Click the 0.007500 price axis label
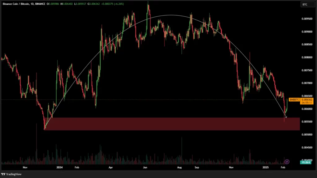The height and width of the screenshot is (178, 317). point(307,70)
